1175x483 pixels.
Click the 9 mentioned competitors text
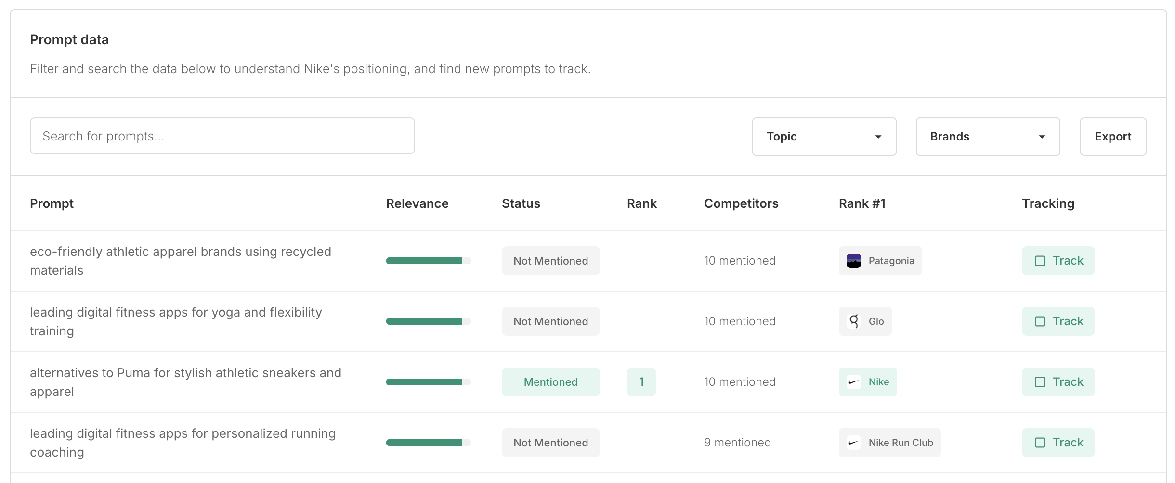[737, 443]
